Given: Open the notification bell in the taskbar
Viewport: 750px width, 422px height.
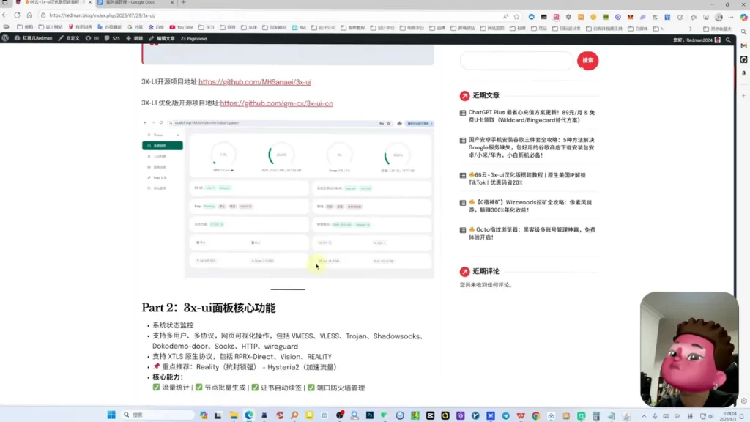Looking at the screenshot, I should pos(743,416).
